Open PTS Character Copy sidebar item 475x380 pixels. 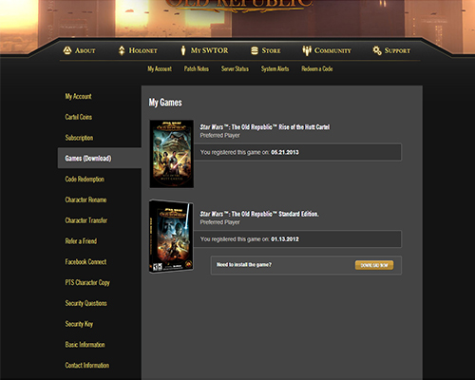tap(87, 282)
